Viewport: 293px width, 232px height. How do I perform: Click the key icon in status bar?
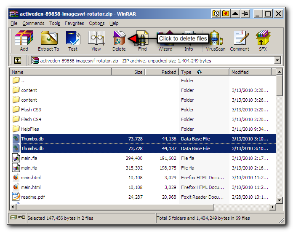[x=21, y=217]
